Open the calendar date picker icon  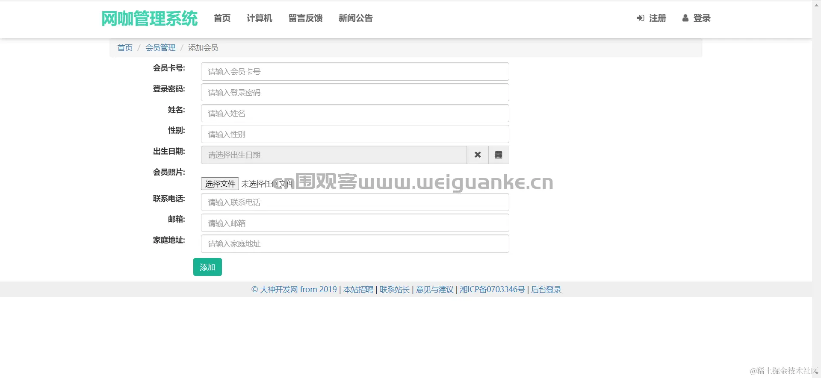499,155
